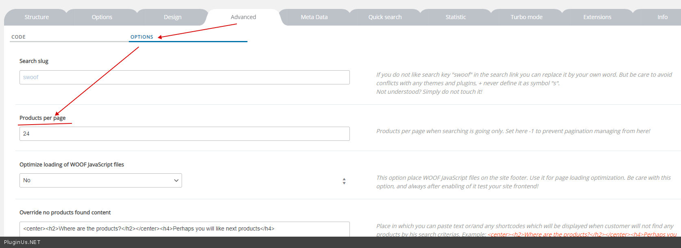The width and height of the screenshot is (681, 248).
Task: Click the Products per page label
Action: tap(42, 118)
